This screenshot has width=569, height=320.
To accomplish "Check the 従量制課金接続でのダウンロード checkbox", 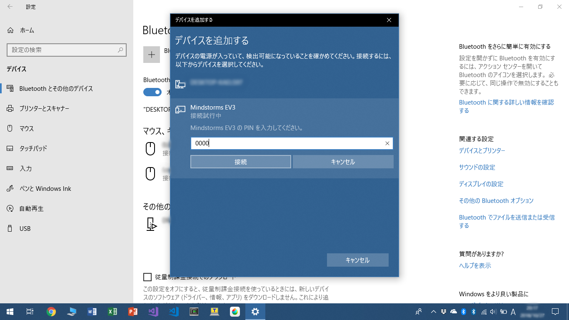I will 148,277.
